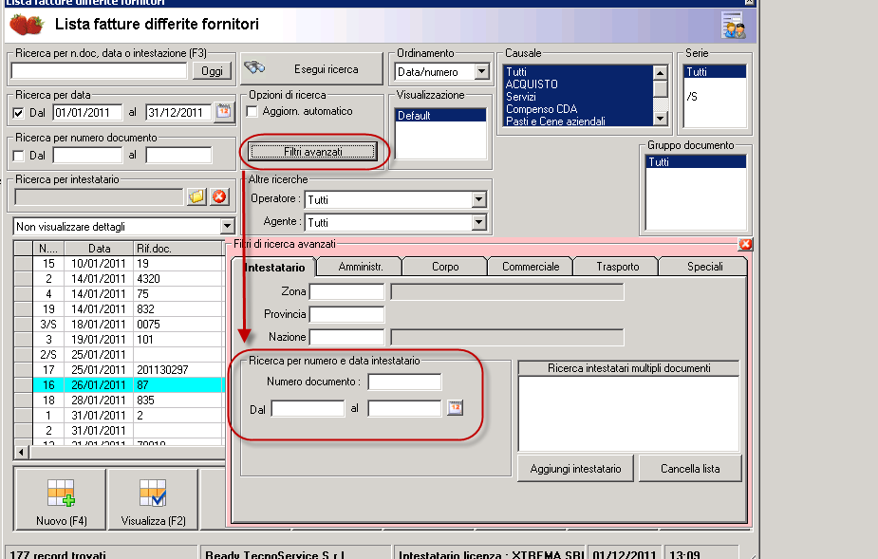The height and width of the screenshot is (559, 878).
Task: Click the Provincia input field
Action: [346, 314]
